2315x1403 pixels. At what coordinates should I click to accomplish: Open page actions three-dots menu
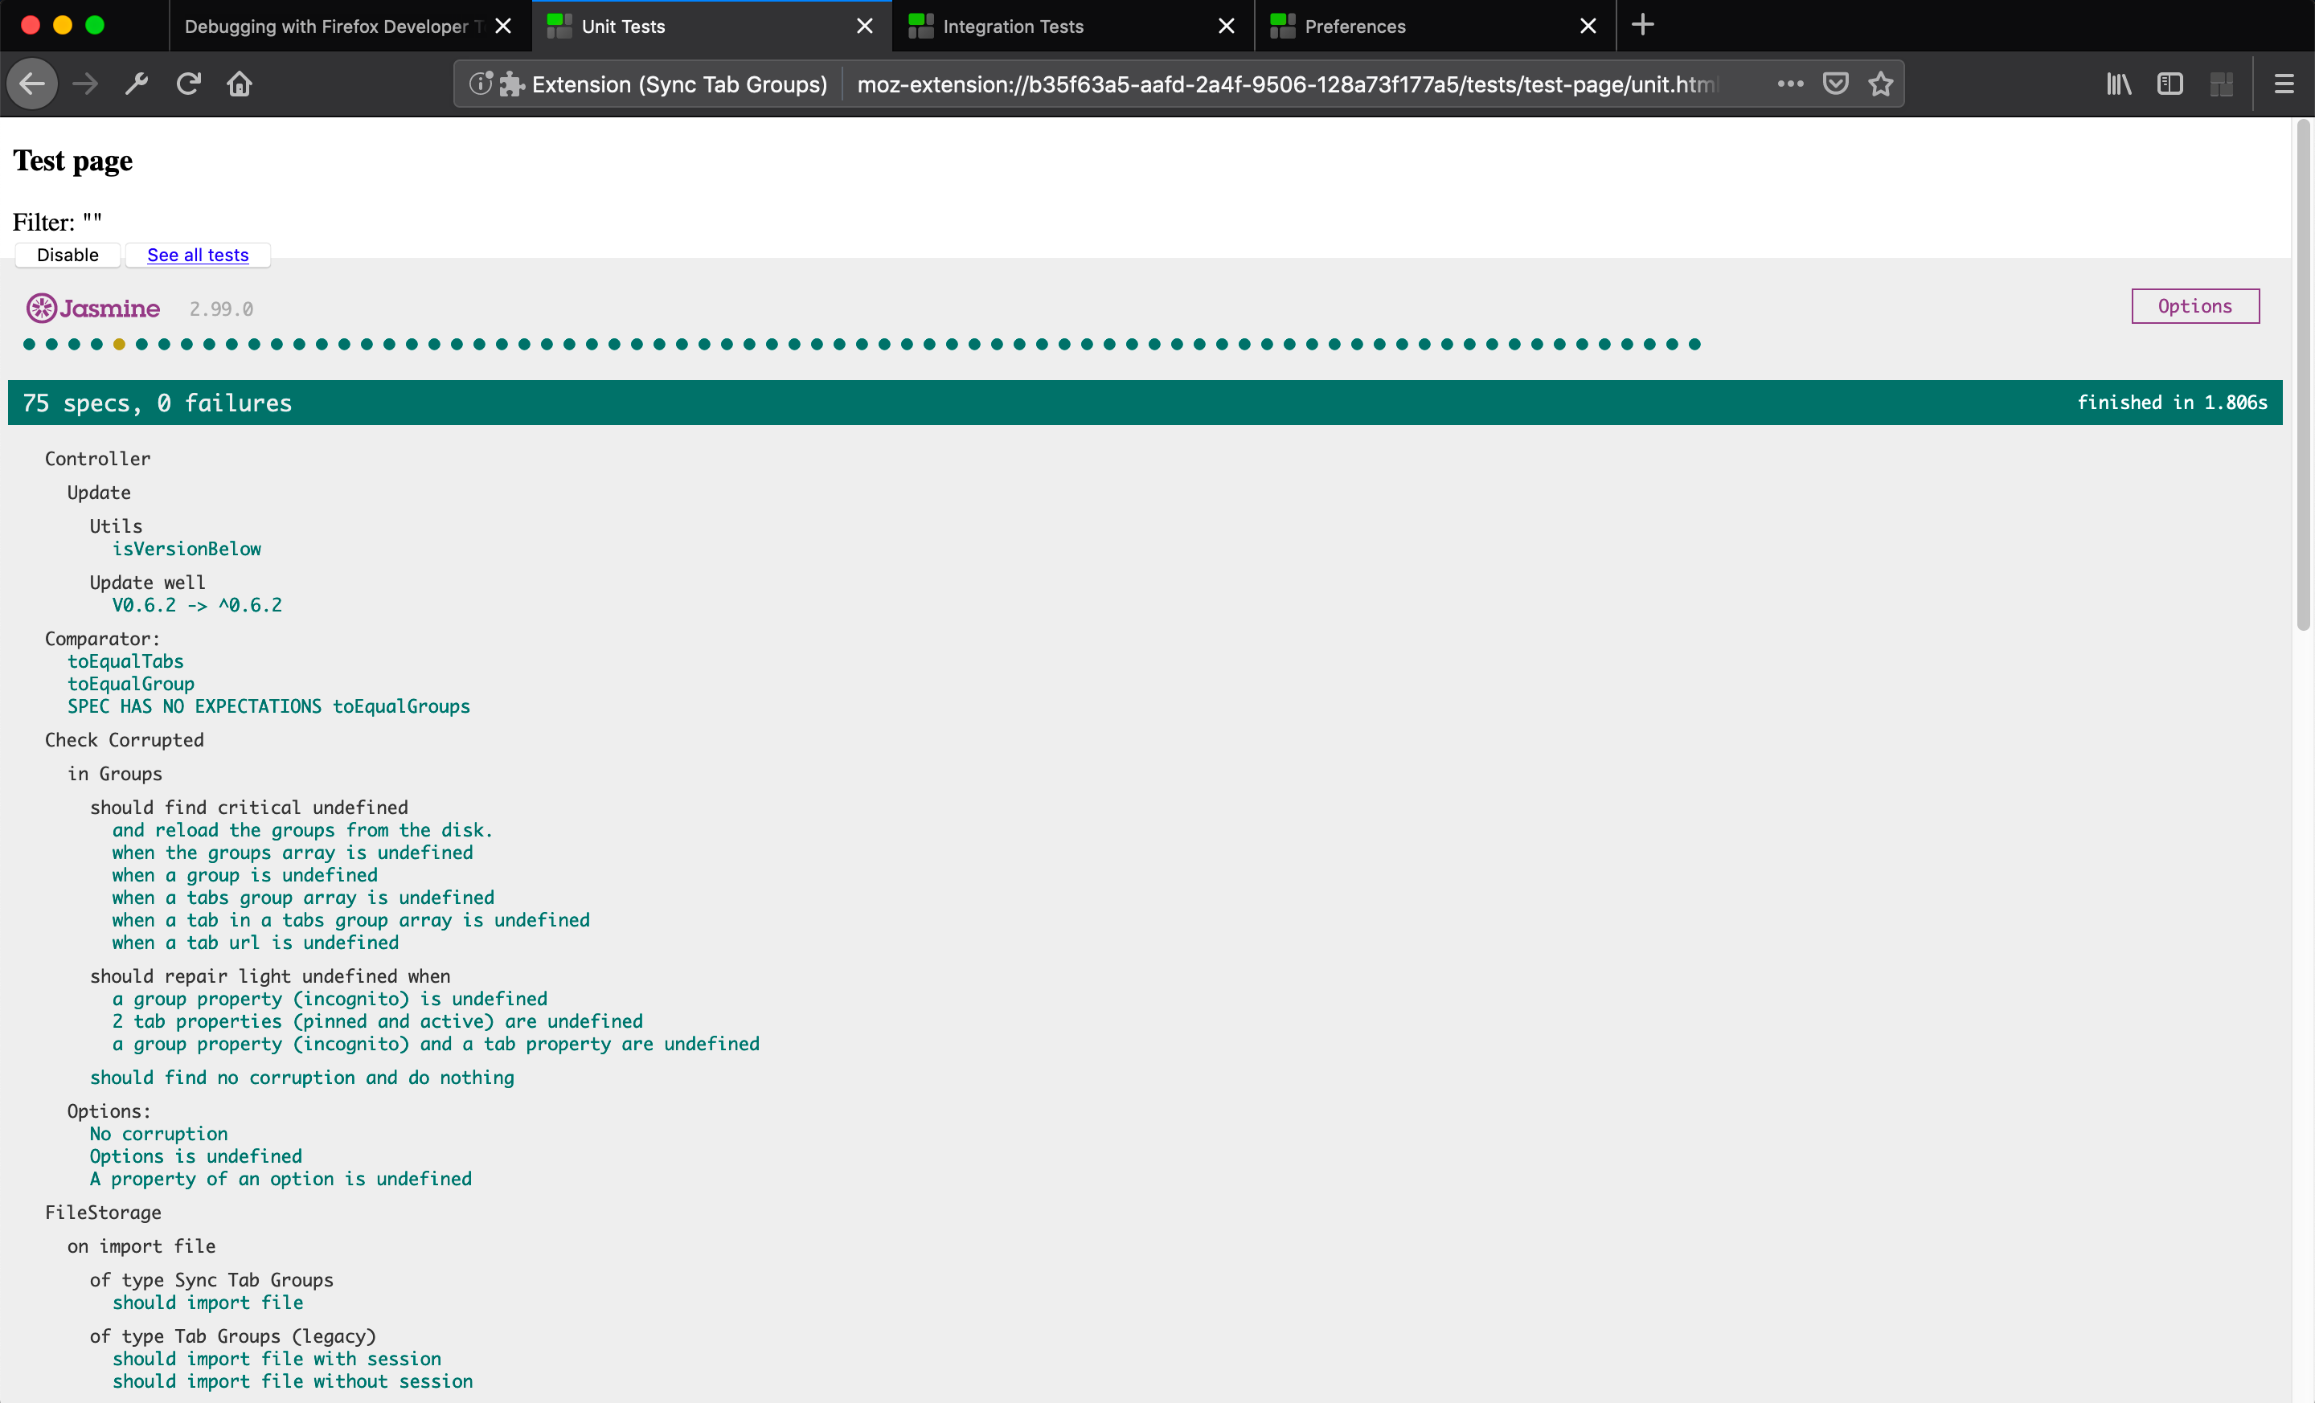pyautogui.click(x=1791, y=84)
